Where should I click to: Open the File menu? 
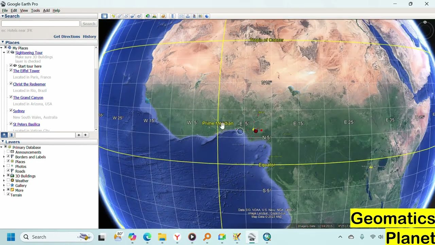tap(5, 11)
